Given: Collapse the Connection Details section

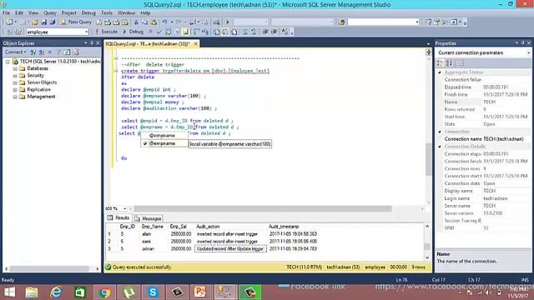Looking at the screenshot, I should click(440, 147).
